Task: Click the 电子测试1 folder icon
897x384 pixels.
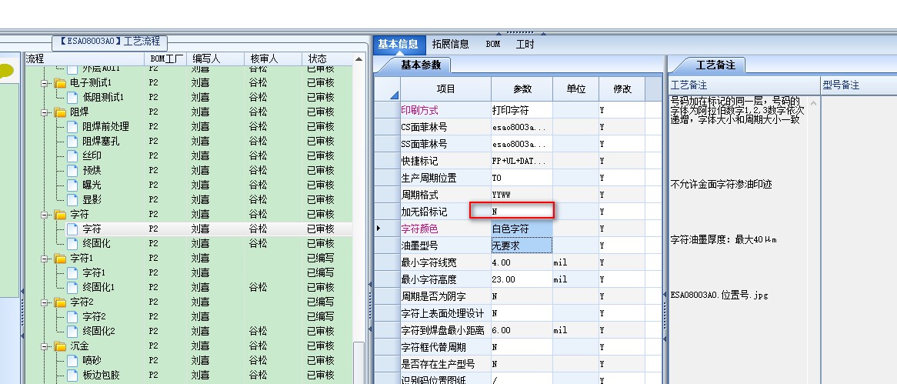Action: (60, 83)
